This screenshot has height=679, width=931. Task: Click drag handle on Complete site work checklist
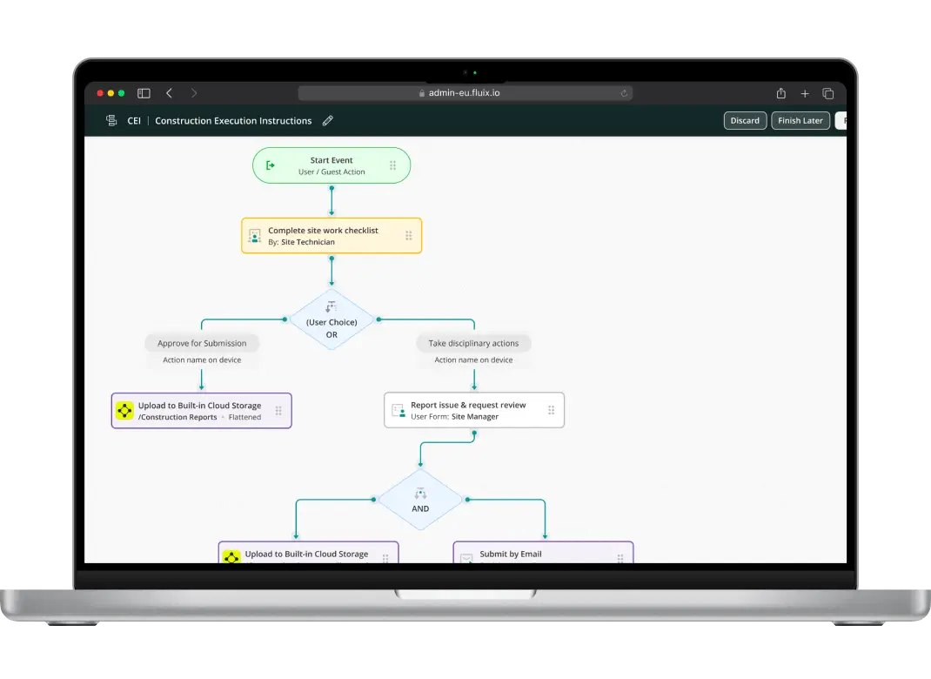pos(408,236)
